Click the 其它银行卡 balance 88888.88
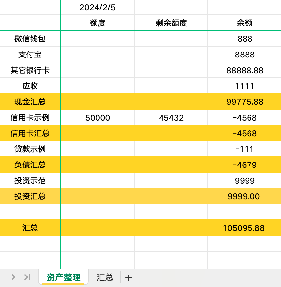Image resolution: width=281 pixels, height=287 pixels. tap(245, 70)
